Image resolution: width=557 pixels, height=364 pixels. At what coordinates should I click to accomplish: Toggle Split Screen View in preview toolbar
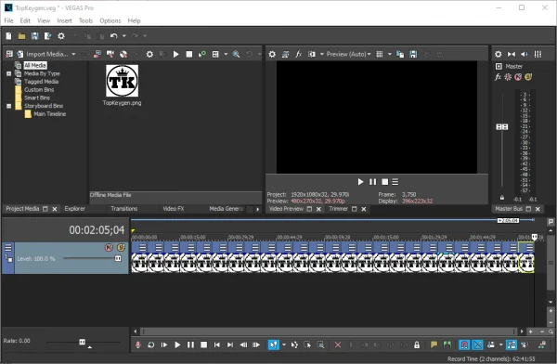point(312,54)
